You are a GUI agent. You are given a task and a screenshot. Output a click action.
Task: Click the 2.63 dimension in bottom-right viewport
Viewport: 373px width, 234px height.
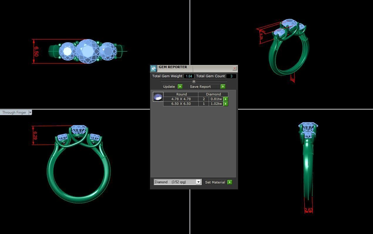coord(308,210)
